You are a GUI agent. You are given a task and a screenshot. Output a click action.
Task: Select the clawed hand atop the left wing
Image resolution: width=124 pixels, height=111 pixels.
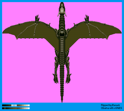[x=37, y=19]
